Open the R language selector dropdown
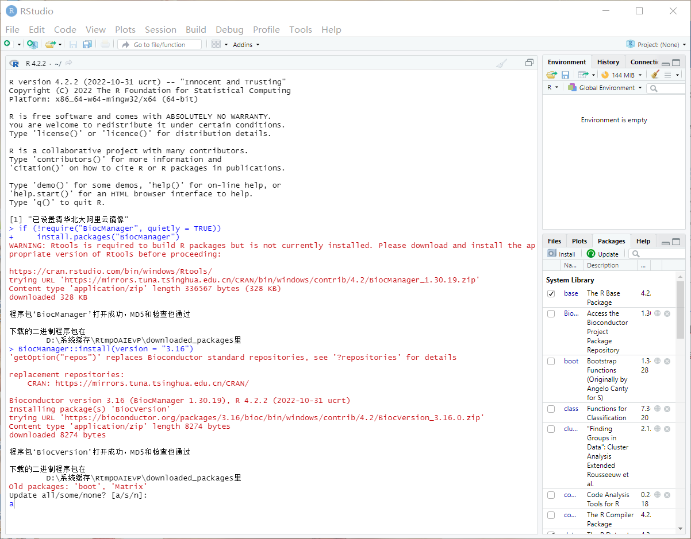Screen dimensions: 691x539 pos(553,88)
